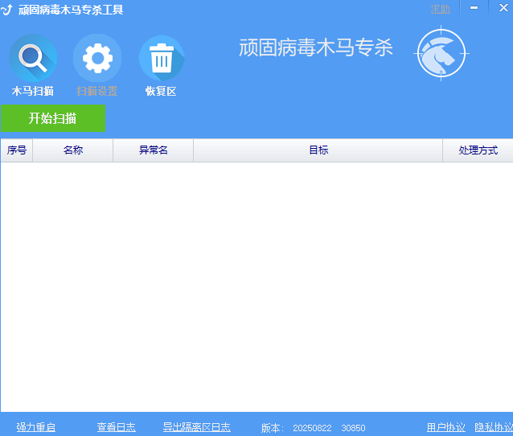The image size is (513, 436).
Task: Open the 木马扫描 magnifier icon
Action: pos(33,58)
